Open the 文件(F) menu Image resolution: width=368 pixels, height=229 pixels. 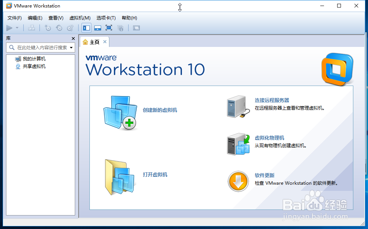(x=15, y=18)
